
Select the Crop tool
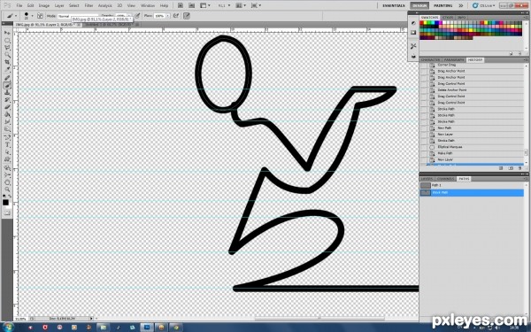pyautogui.click(x=7, y=62)
